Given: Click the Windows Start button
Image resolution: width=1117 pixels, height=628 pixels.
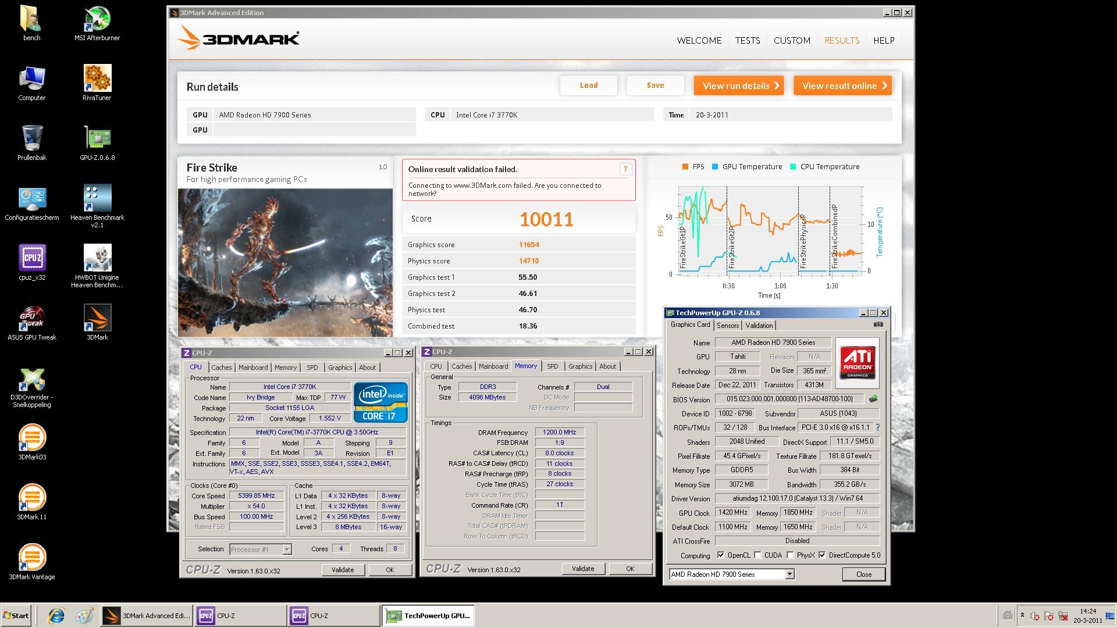Looking at the screenshot, I should pyautogui.click(x=16, y=616).
